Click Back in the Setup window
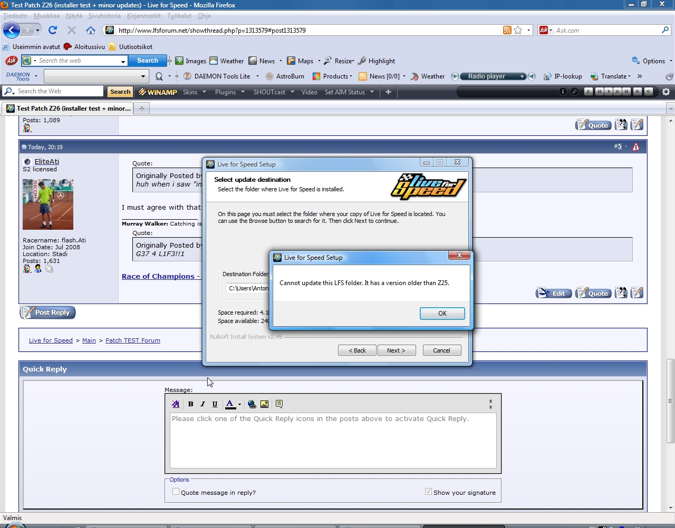The height and width of the screenshot is (528, 675). 358,350
